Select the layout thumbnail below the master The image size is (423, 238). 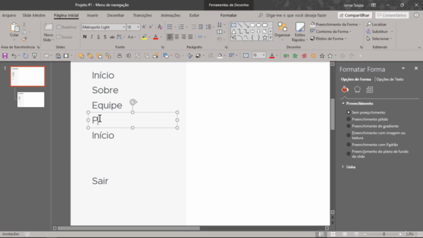tap(31, 100)
